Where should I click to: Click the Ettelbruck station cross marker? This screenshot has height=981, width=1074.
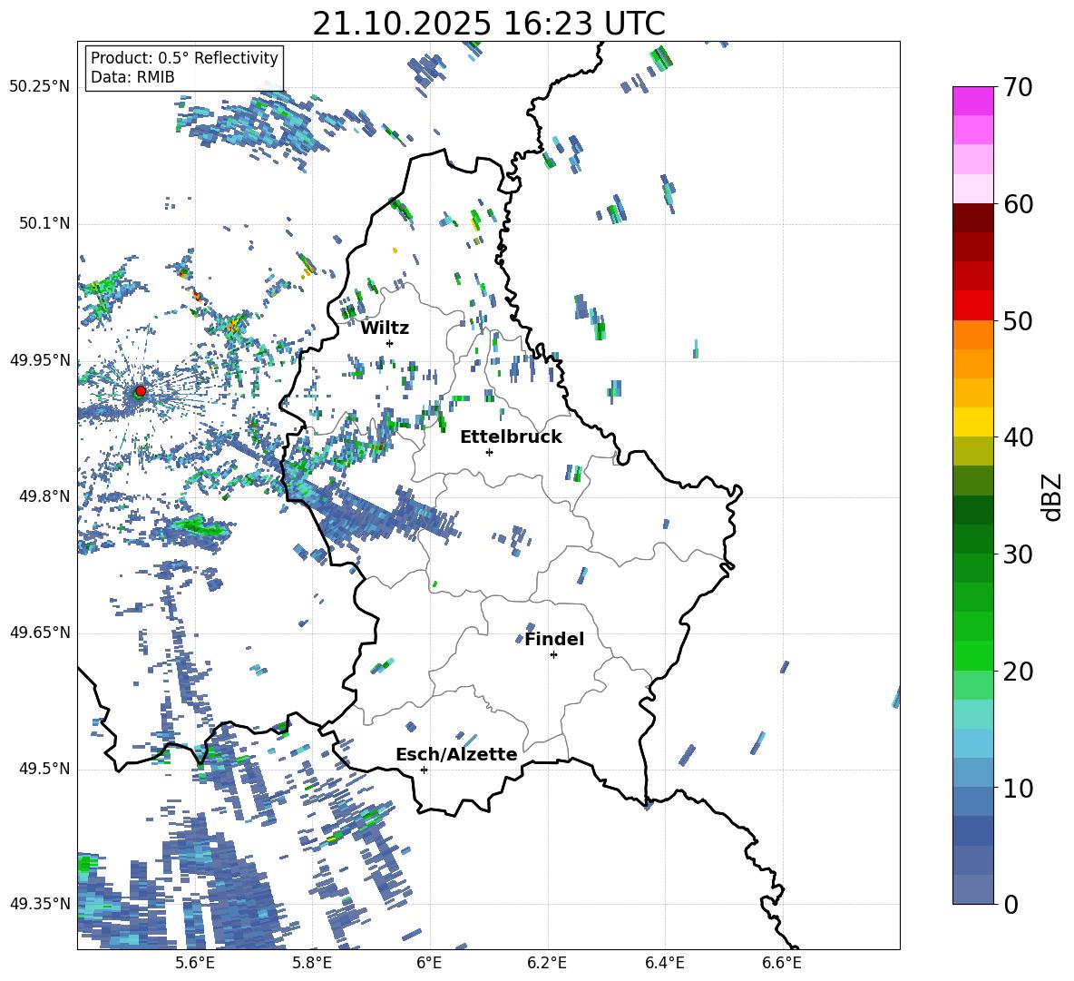point(489,452)
